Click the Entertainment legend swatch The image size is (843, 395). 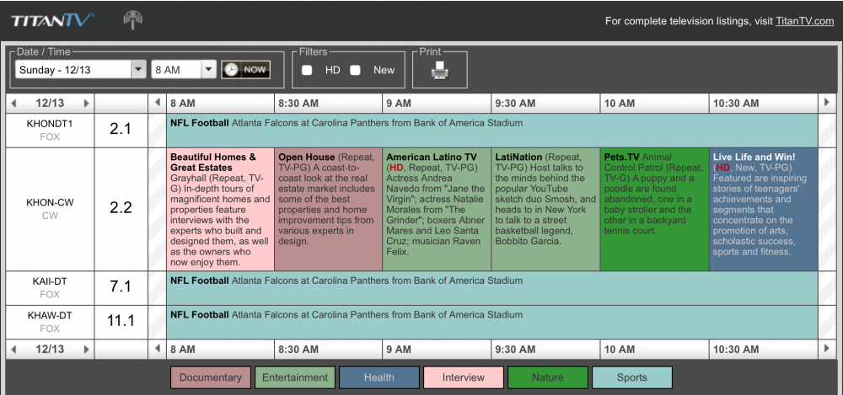point(294,377)
